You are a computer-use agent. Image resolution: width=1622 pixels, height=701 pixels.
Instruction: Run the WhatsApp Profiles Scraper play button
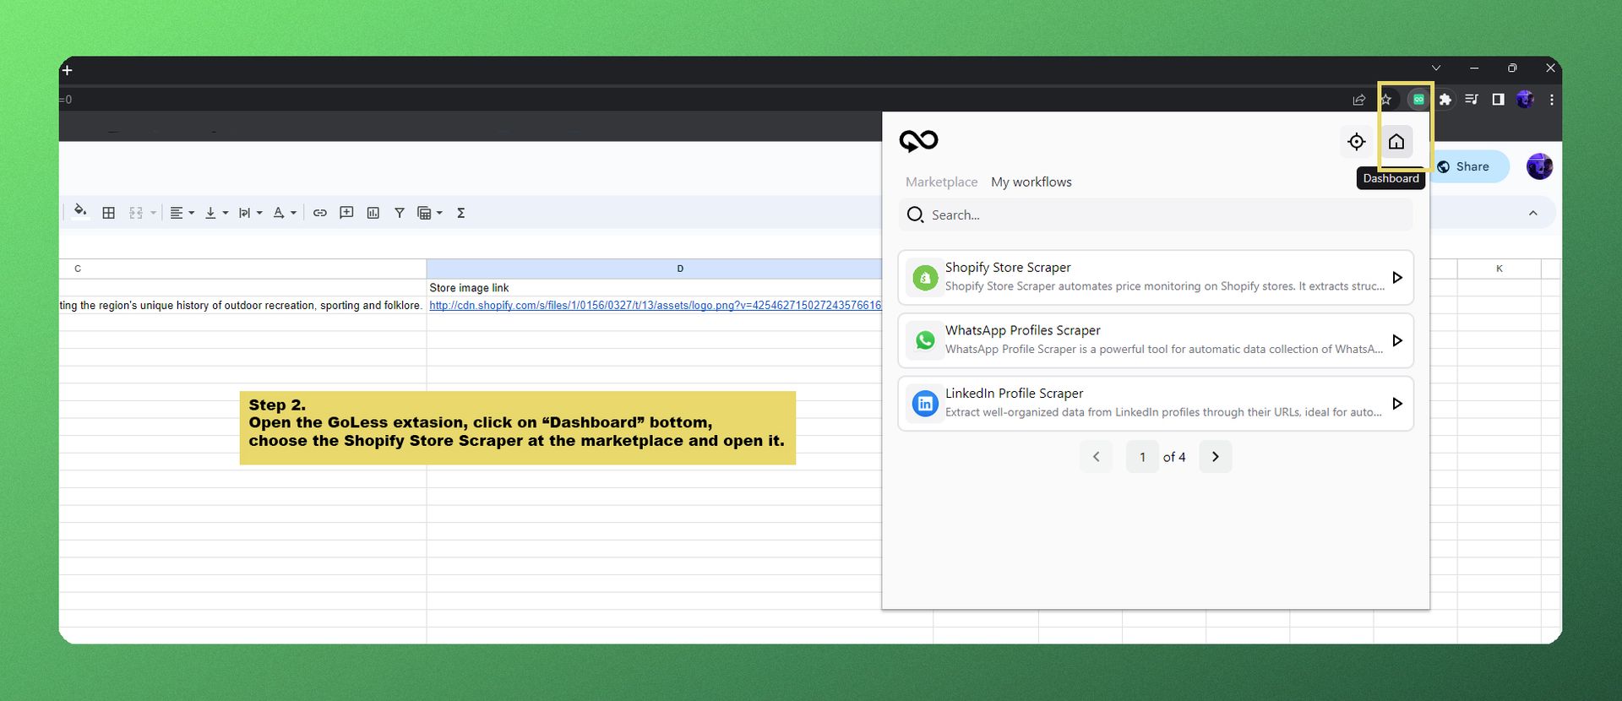point(1397,340)
